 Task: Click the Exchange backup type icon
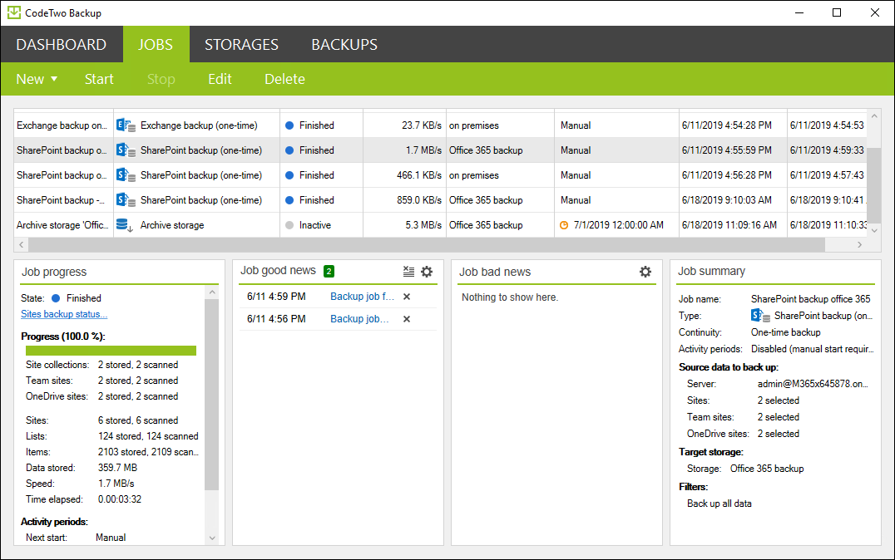pos(126,125)
